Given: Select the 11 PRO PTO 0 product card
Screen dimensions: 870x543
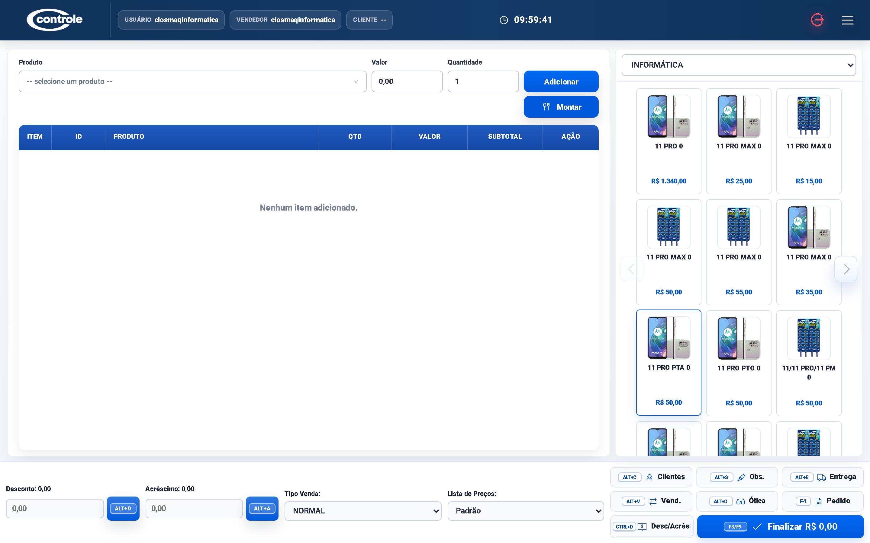Looking at the screenshot, I should [x=738, y=363].
